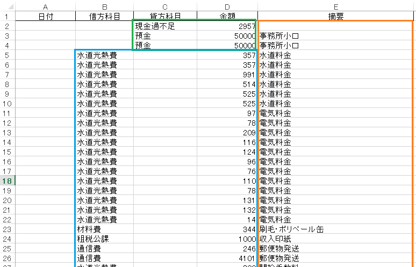
Task: Click the 金額 header cell
Action: coord(227,16)
